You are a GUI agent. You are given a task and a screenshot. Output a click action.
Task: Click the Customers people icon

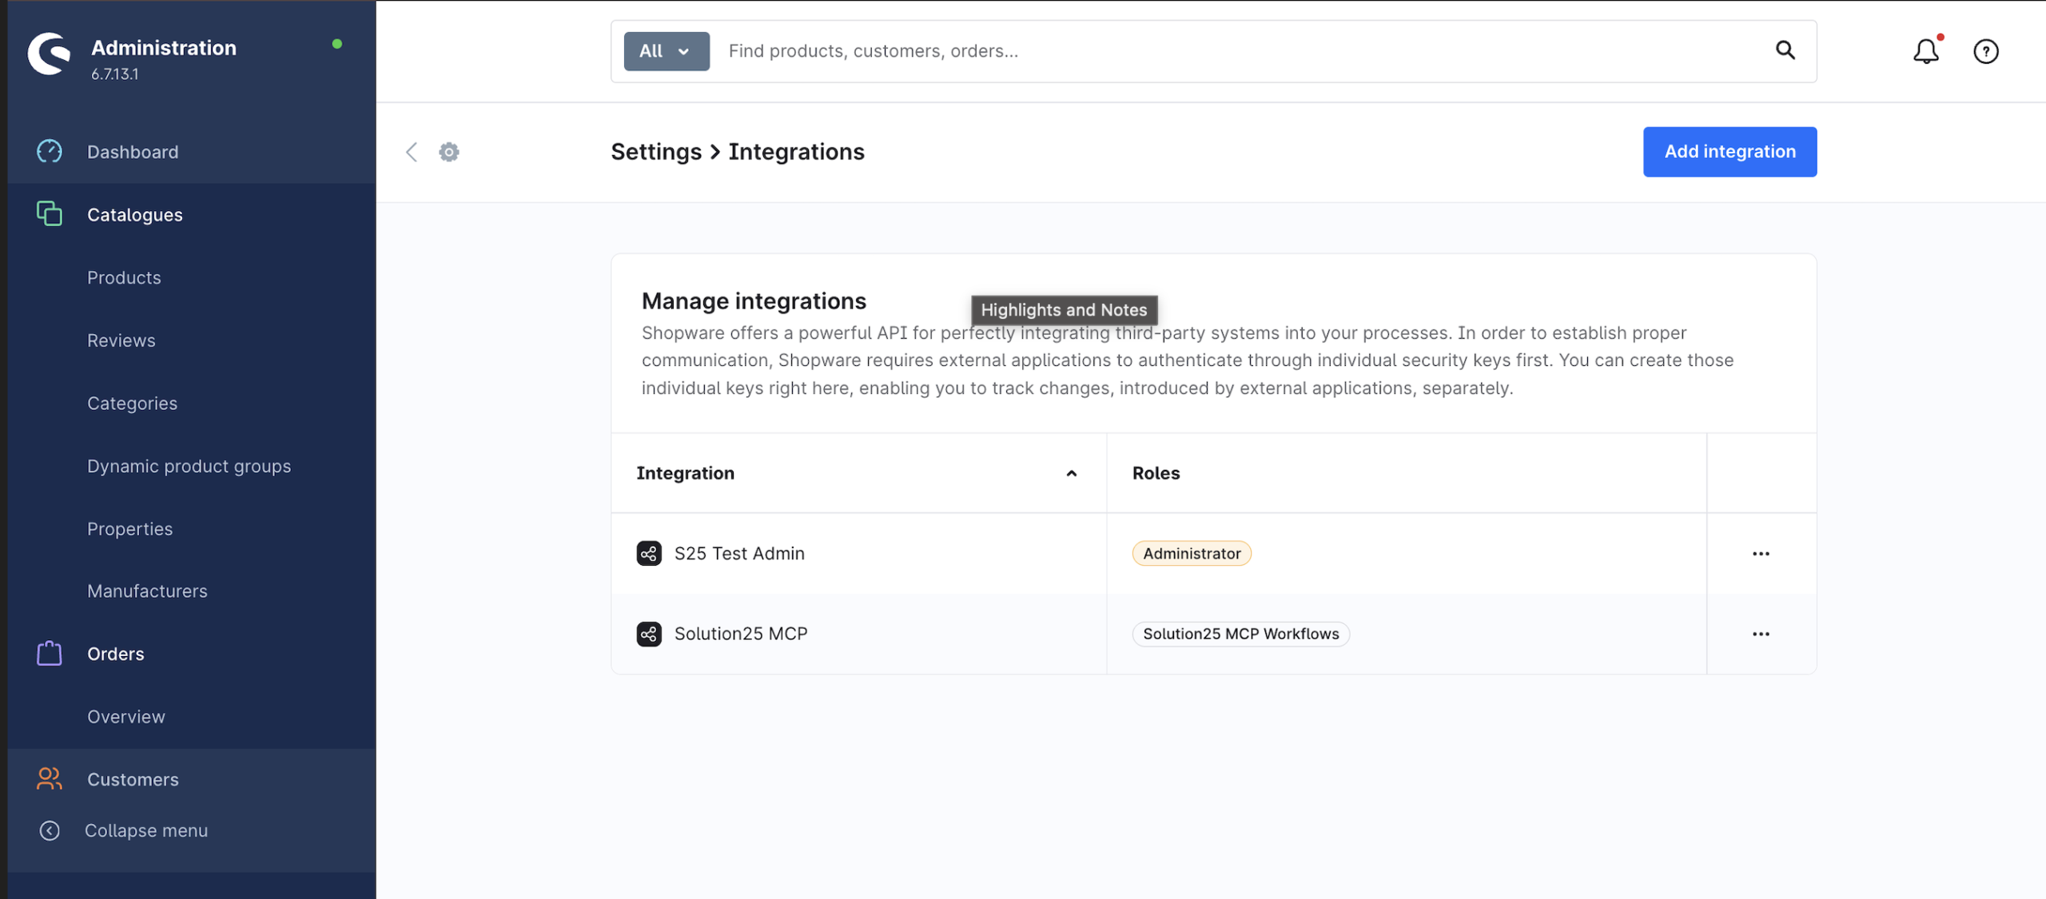point(50,778)
